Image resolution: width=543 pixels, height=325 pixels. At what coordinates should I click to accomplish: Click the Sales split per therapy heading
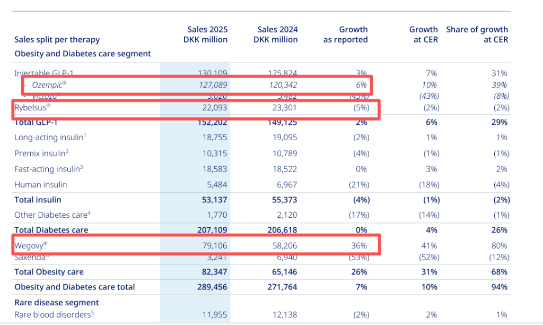click(57, 39)
